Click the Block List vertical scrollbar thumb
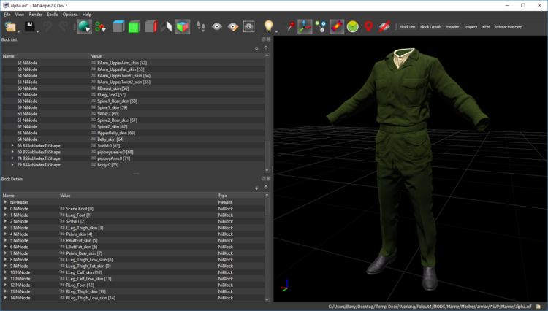Screen dimensions: 548x311 click(x=267, y=154)
